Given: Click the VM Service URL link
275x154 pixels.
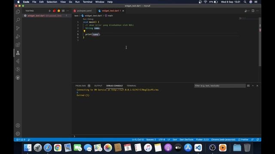Looking at the screenshot, I should tap(135, 90).
